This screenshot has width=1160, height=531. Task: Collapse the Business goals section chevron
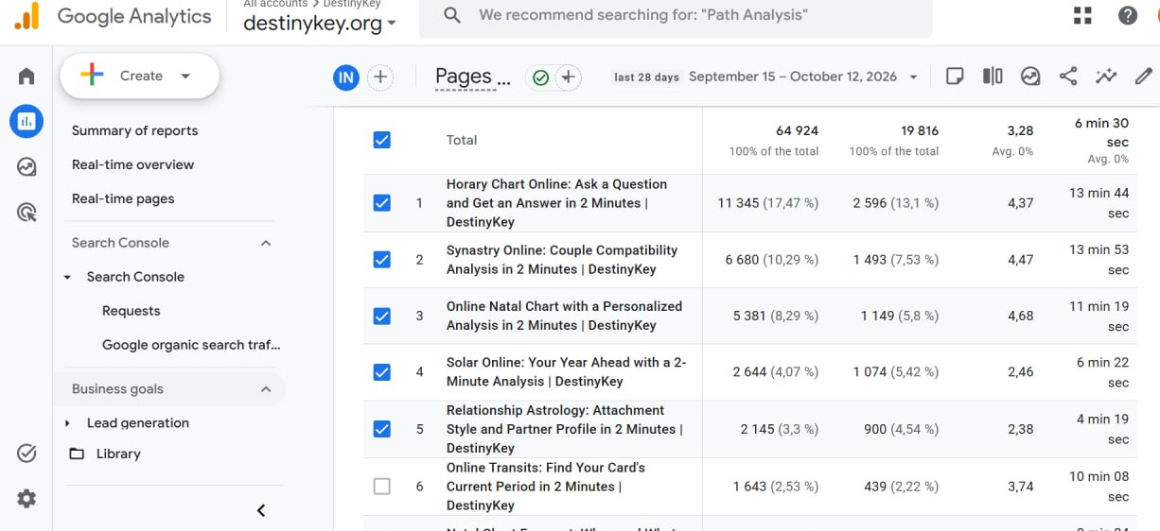coord(266,389)
